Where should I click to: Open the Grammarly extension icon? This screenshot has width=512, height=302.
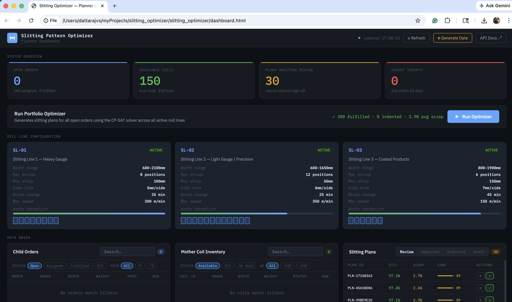point(435,20)
